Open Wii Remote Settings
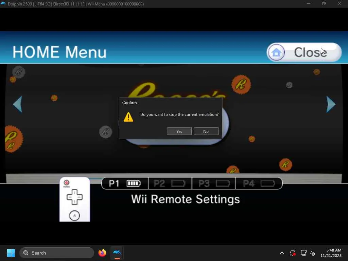The image size is (348, 261). click(x=186, y=199)
